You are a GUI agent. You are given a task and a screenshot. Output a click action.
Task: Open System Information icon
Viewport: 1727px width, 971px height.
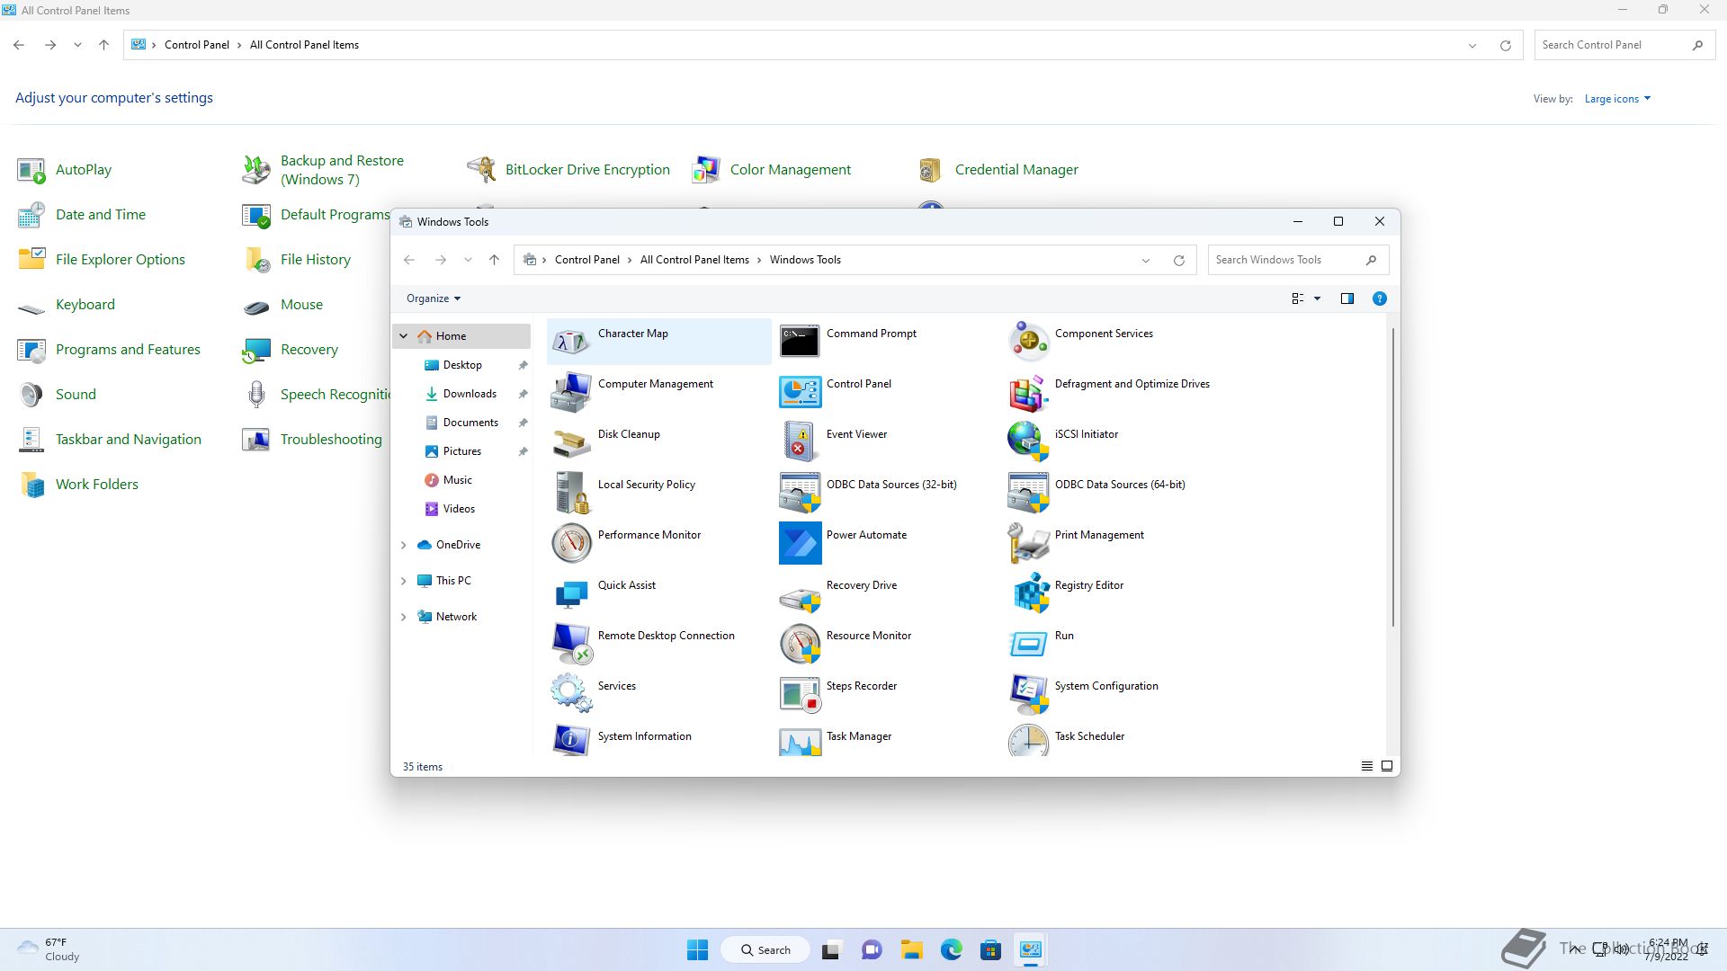click(x=571, y=741)
